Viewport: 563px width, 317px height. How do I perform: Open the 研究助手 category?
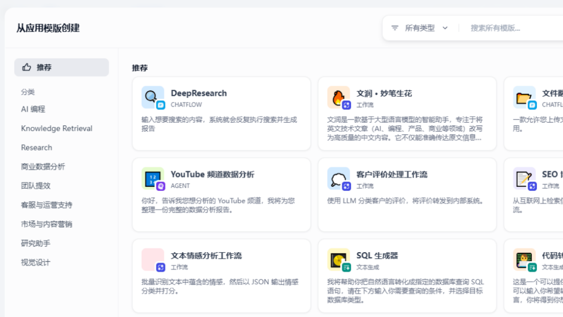[36, 243]
